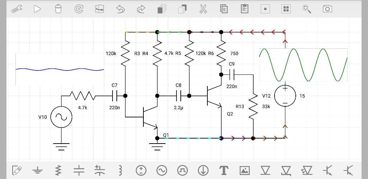Click the magnifier zoom icon
Image resolution: width=368 pixels, height=179 pixels.
click(x=307, y=9)
